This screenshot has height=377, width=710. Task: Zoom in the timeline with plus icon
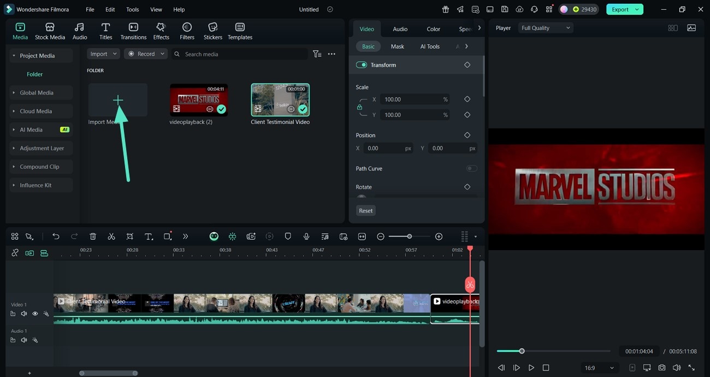coord(439,237)
